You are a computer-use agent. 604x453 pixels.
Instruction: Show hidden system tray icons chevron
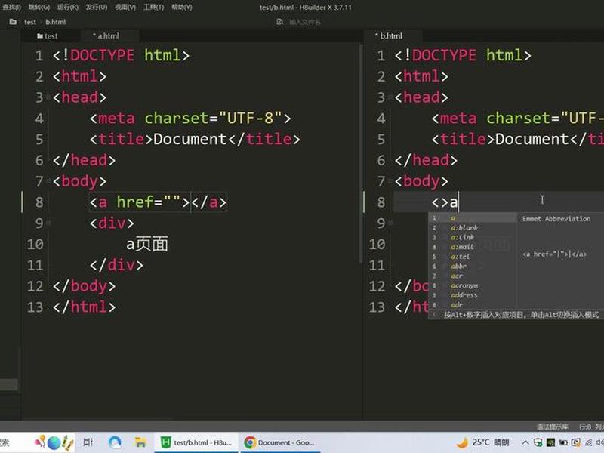(525, 442)
